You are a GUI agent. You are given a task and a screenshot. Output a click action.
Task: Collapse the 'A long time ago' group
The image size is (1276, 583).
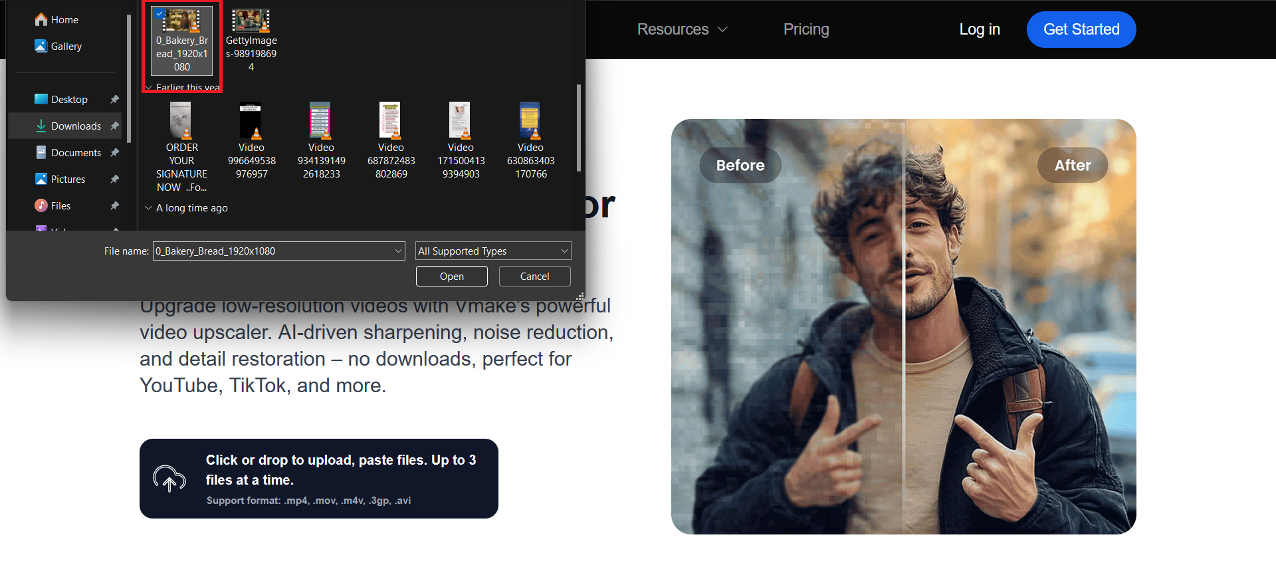(x=149, y=208)
